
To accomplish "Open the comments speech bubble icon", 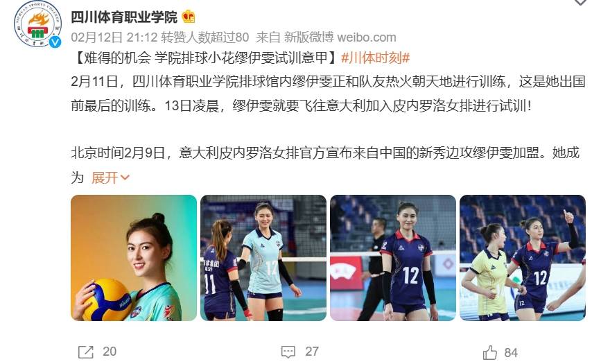I will click(x=288, y=352).
